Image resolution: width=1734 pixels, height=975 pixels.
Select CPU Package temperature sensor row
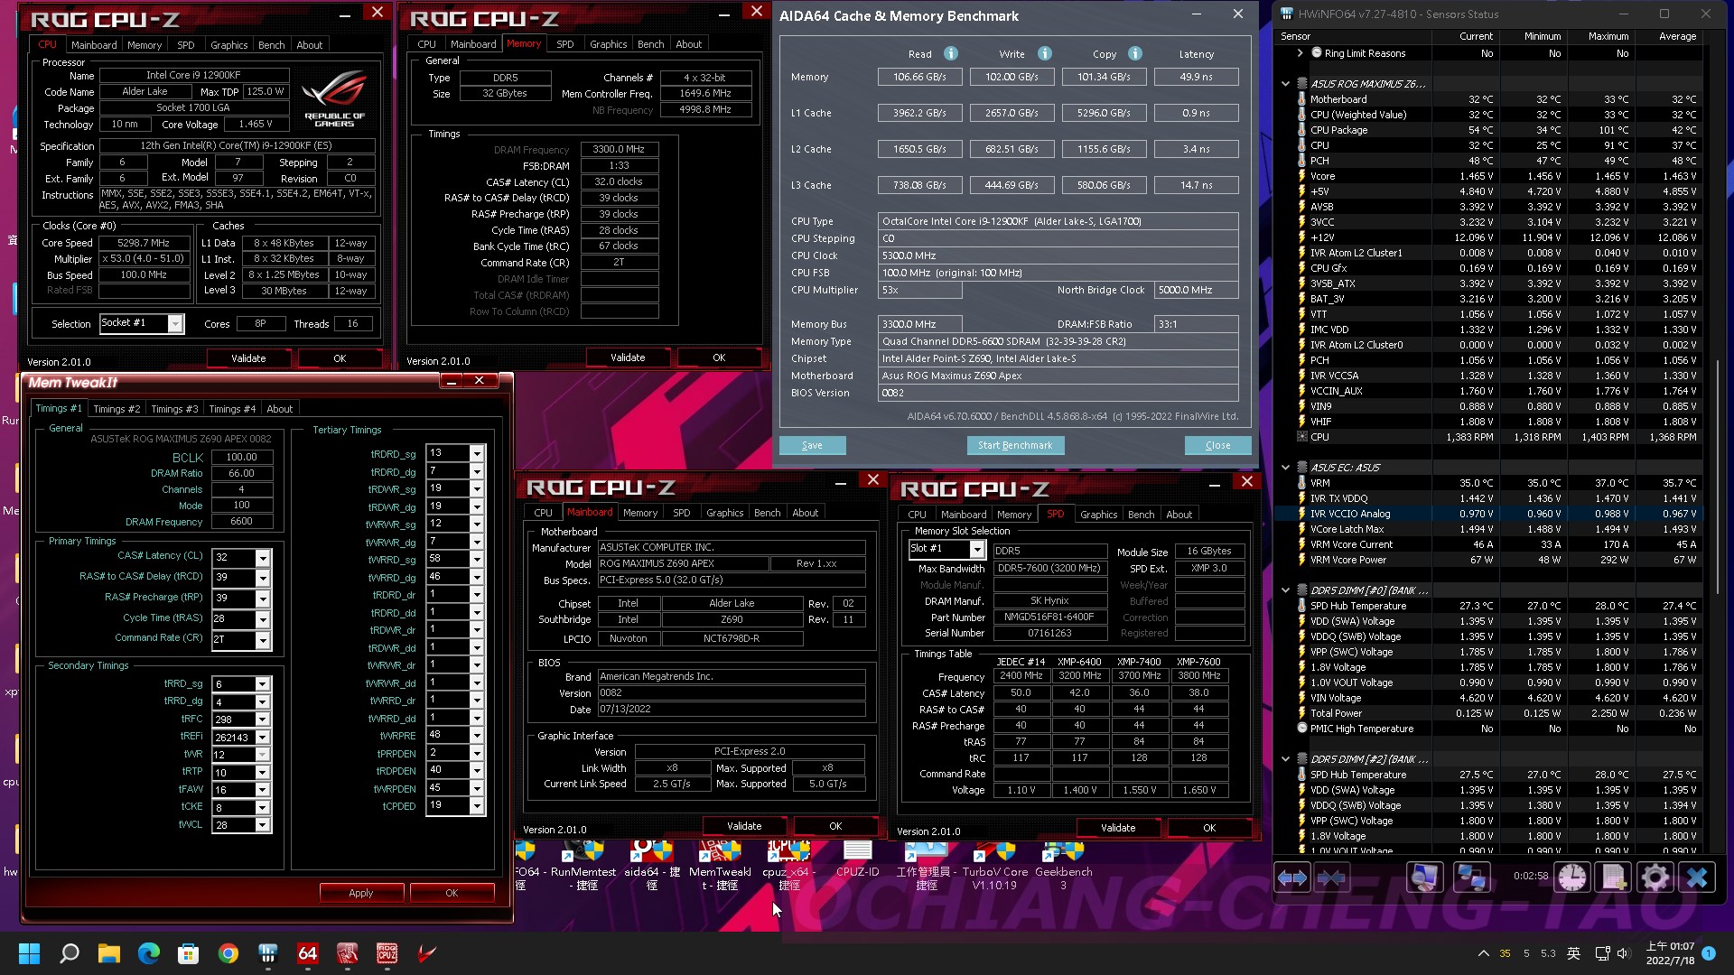[x=1490, y=130]
